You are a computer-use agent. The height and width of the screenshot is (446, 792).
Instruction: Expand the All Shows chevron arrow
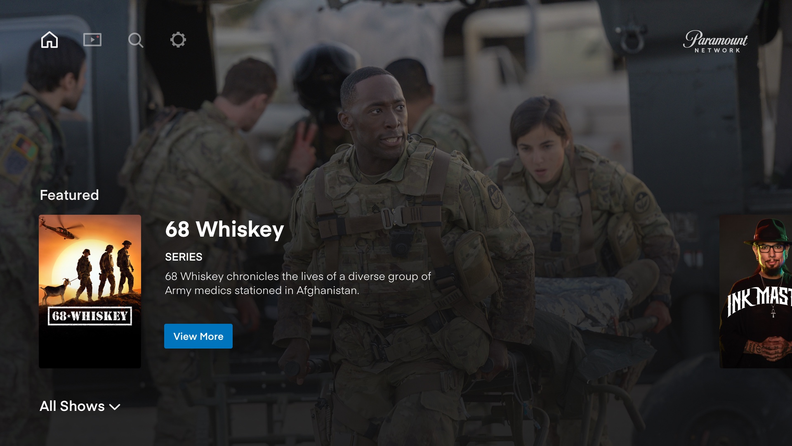coord(115,407)
